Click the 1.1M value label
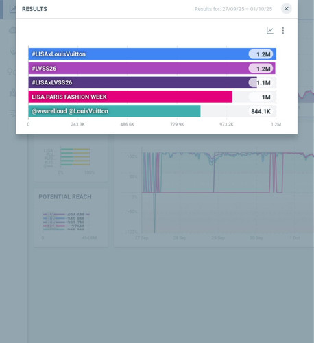Screen dimensions: 314x343 (x=263, y=83)
